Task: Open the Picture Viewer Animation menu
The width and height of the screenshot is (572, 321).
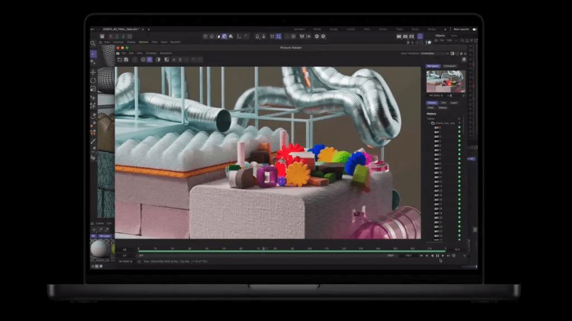Action: click(165, 53)
